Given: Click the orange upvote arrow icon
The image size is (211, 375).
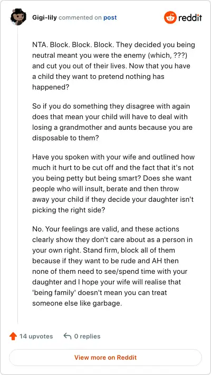Looking at the screenshot, I should (x=13, y=336).
